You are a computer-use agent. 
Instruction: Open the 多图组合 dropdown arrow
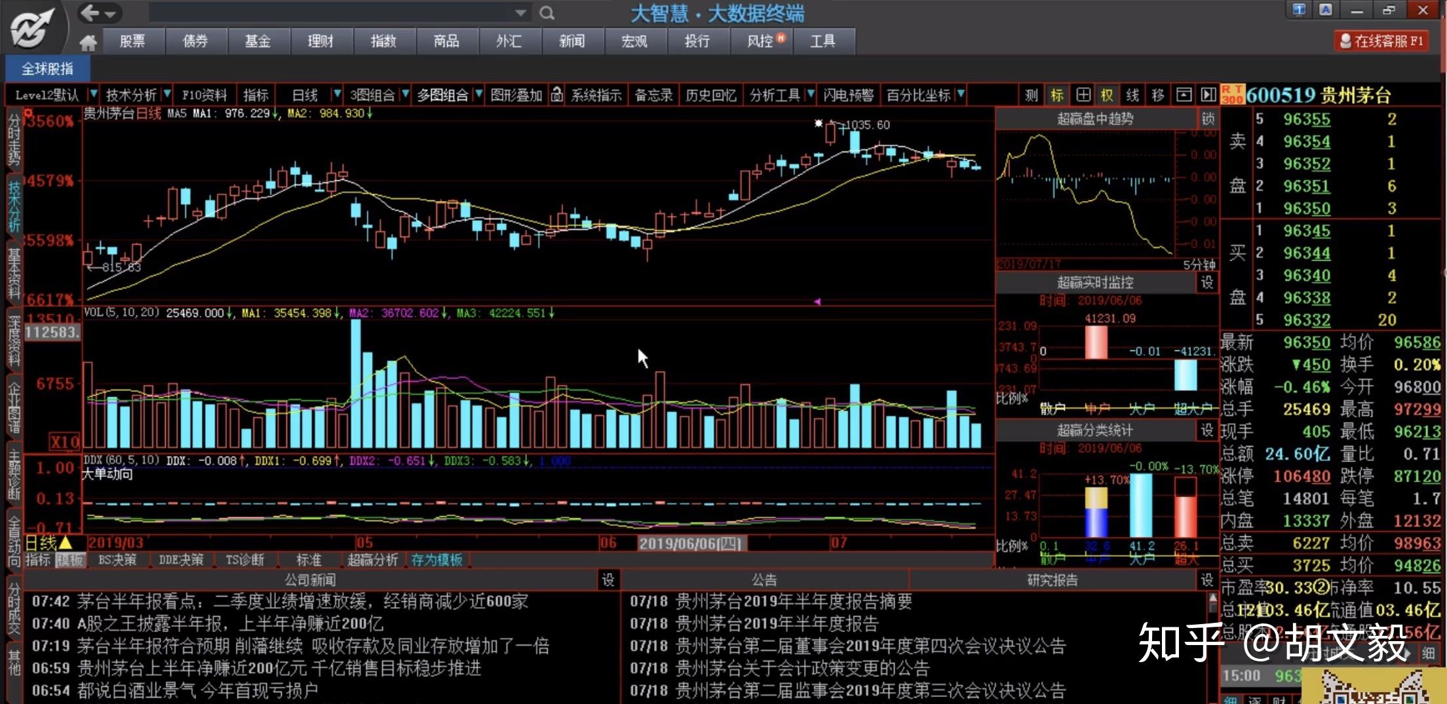tap(478, 95)
